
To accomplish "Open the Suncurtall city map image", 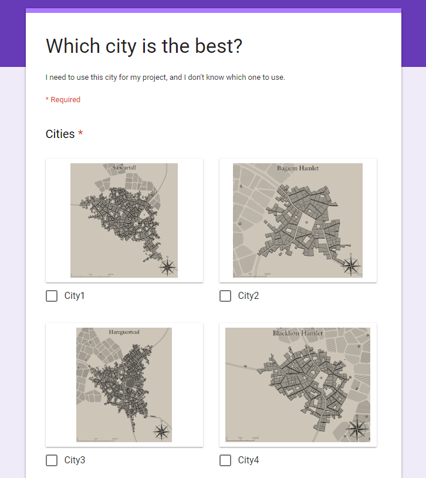I will click(x=124, y=220).
